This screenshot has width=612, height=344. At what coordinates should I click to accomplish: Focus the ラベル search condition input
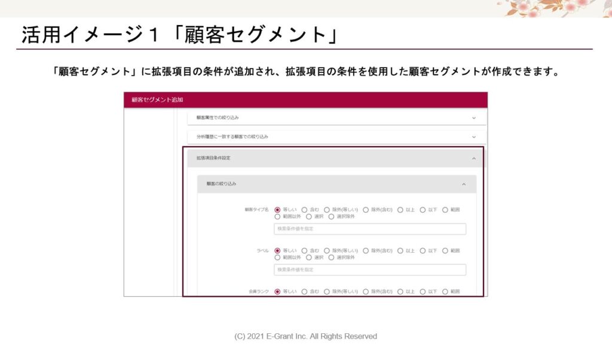[370, 270]
